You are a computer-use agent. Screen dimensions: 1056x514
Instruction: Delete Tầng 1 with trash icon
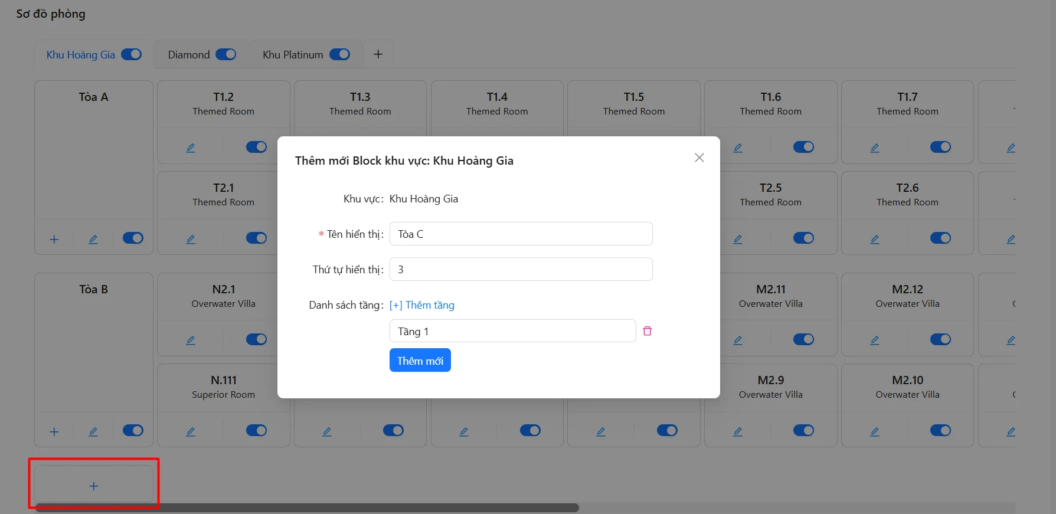(x=647, y=331)
